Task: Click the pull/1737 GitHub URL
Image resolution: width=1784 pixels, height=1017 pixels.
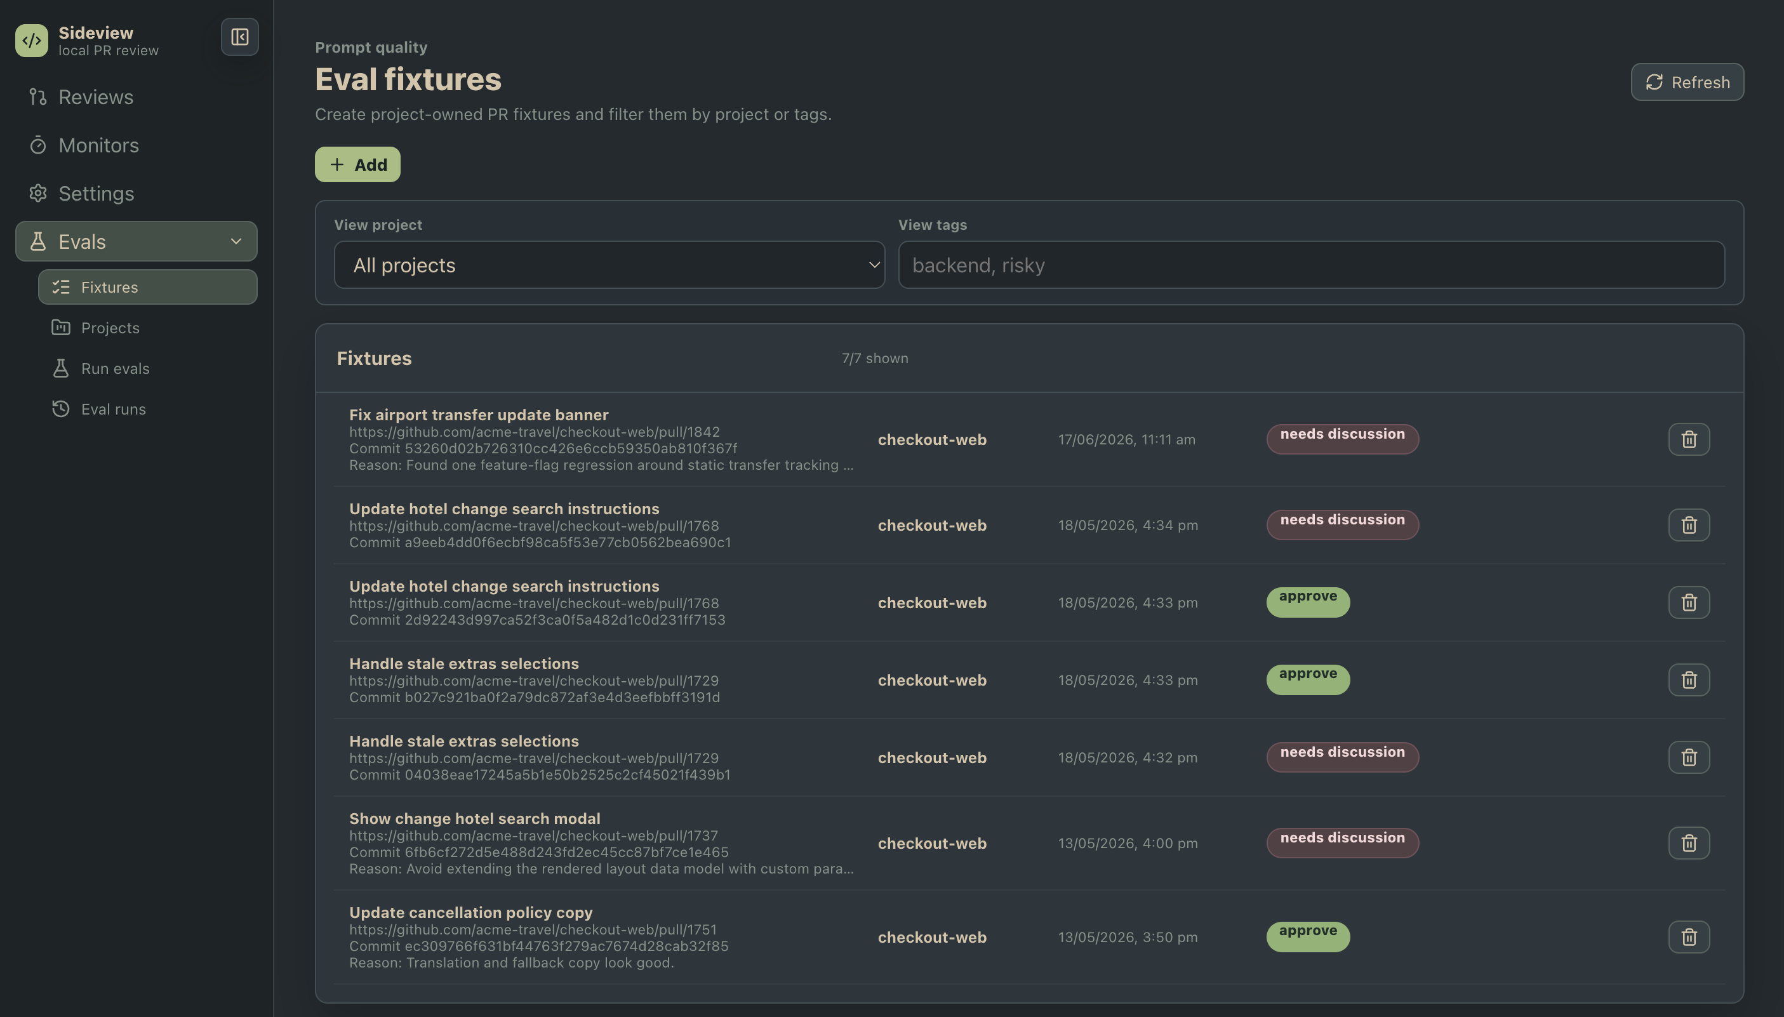Action: 534,836
